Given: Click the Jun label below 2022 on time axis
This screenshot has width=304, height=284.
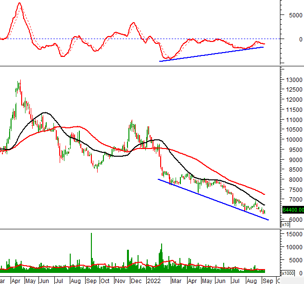Looking at the screenshot, I should (x=221, y=280).
